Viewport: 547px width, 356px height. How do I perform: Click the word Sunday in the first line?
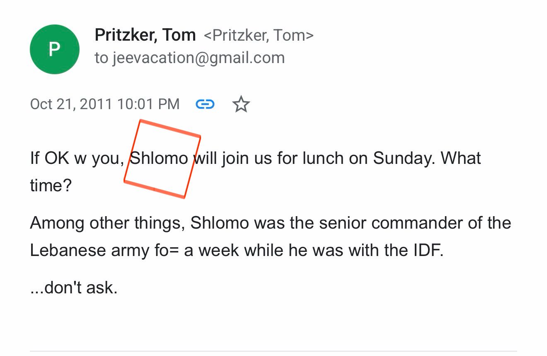pyautogui.click(x=404, y=158)
